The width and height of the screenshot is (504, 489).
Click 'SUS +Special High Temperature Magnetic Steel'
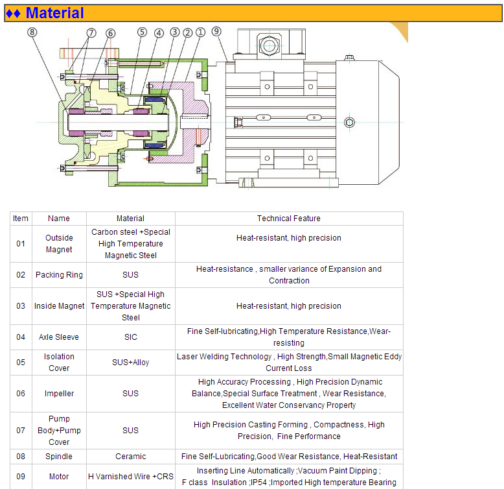(130, 306)
